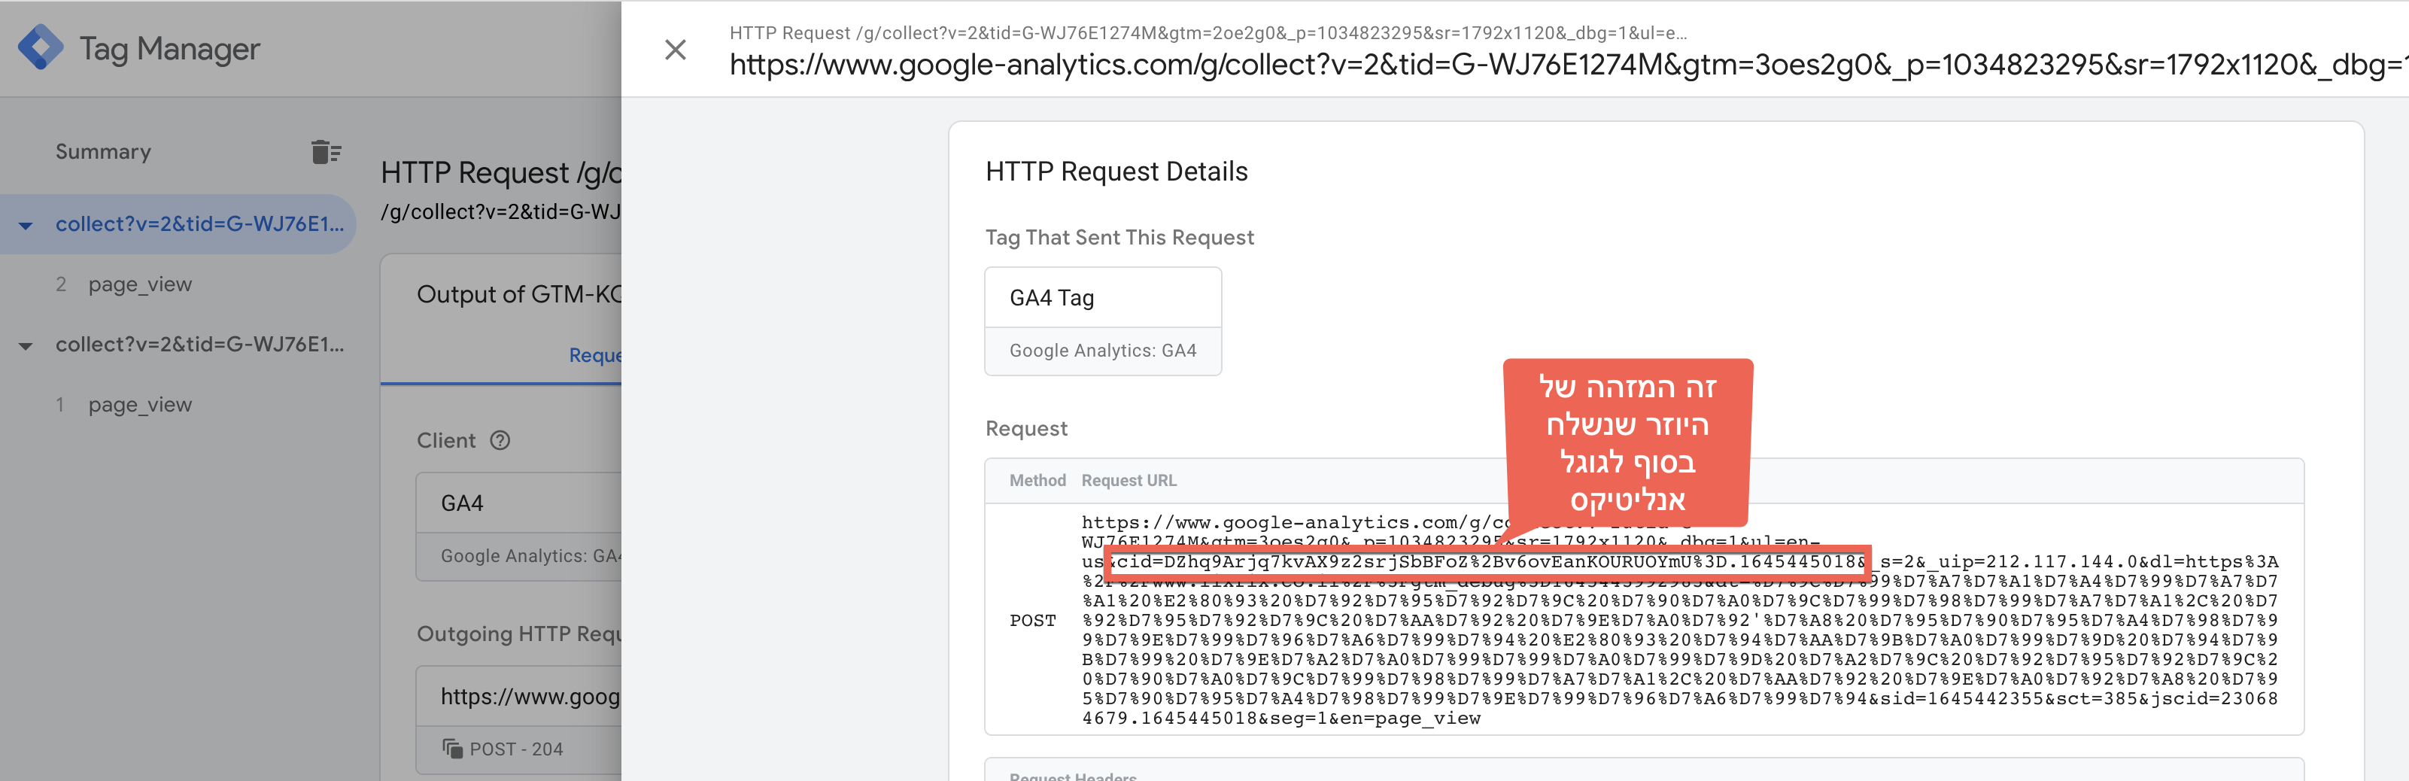Open the GA4 client card
2409x781 pixels.
coord(519,527)
